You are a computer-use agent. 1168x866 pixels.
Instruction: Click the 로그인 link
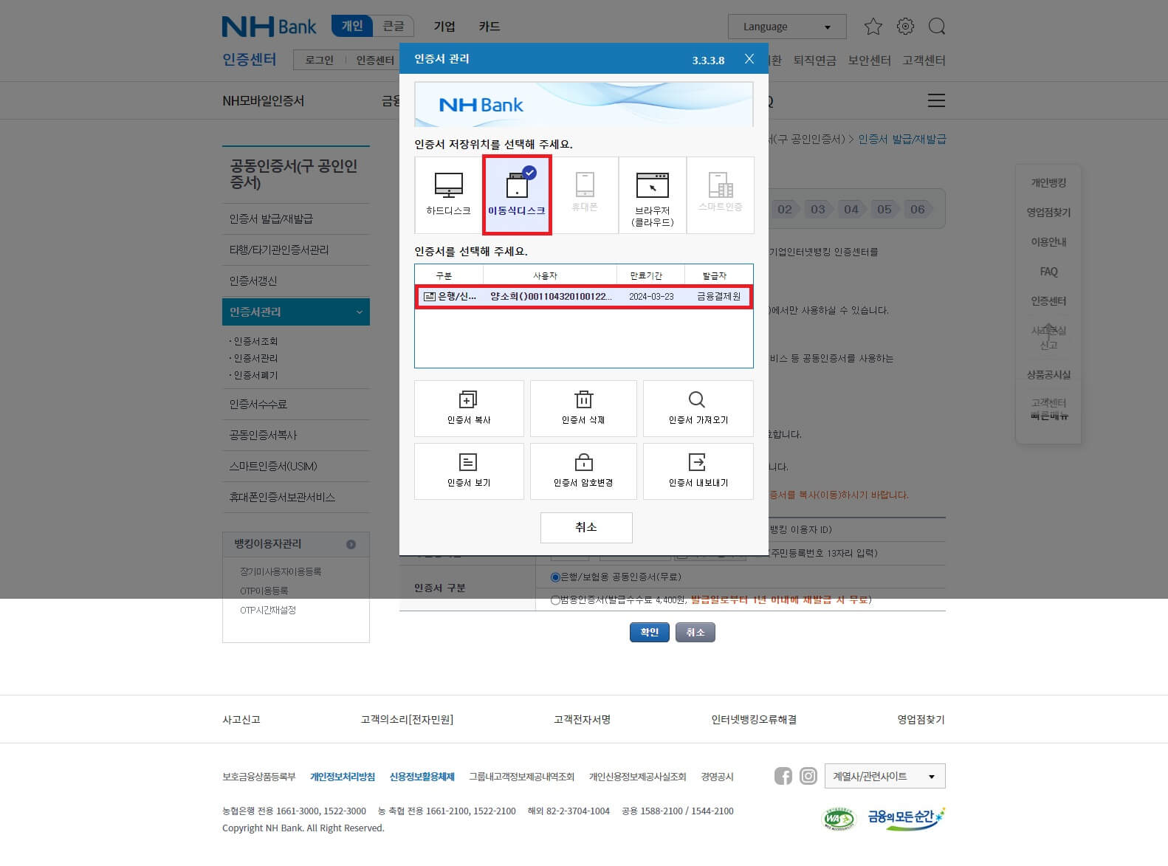pos(320,61)
